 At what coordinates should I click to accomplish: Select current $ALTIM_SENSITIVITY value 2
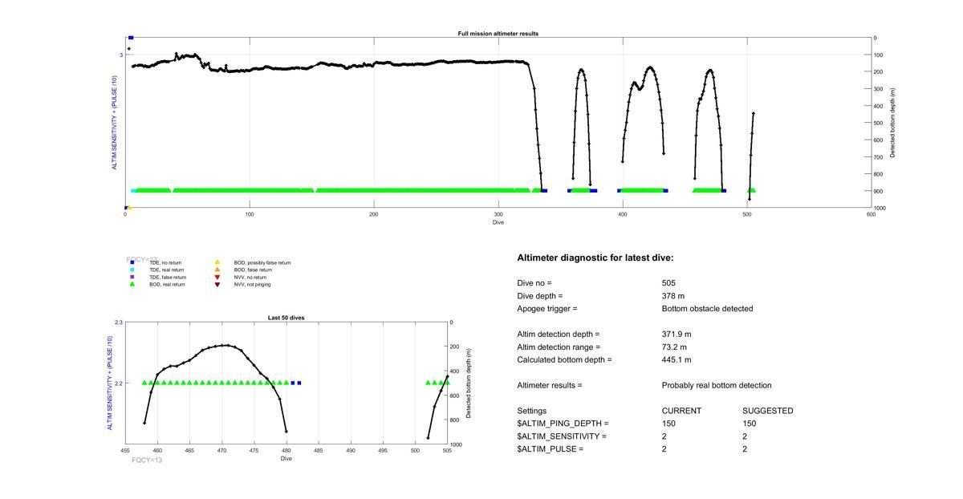(x=664, y=436)
